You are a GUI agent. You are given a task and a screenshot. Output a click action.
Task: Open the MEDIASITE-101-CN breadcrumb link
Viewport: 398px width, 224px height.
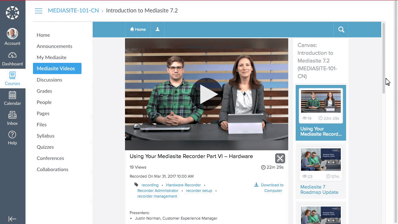pyautogui.click(x=73, y=11)
